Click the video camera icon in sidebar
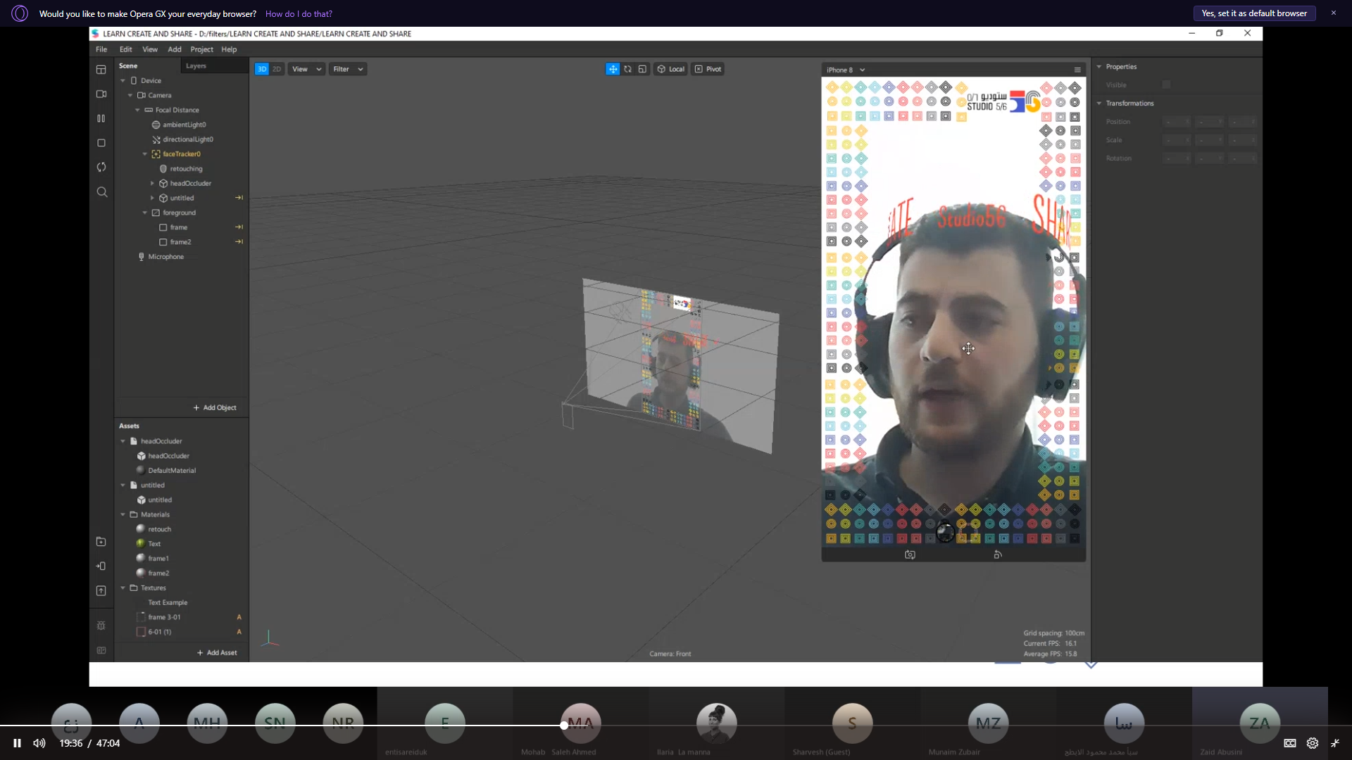This screenshot has height=760, width=1352. tap(101, 94)
